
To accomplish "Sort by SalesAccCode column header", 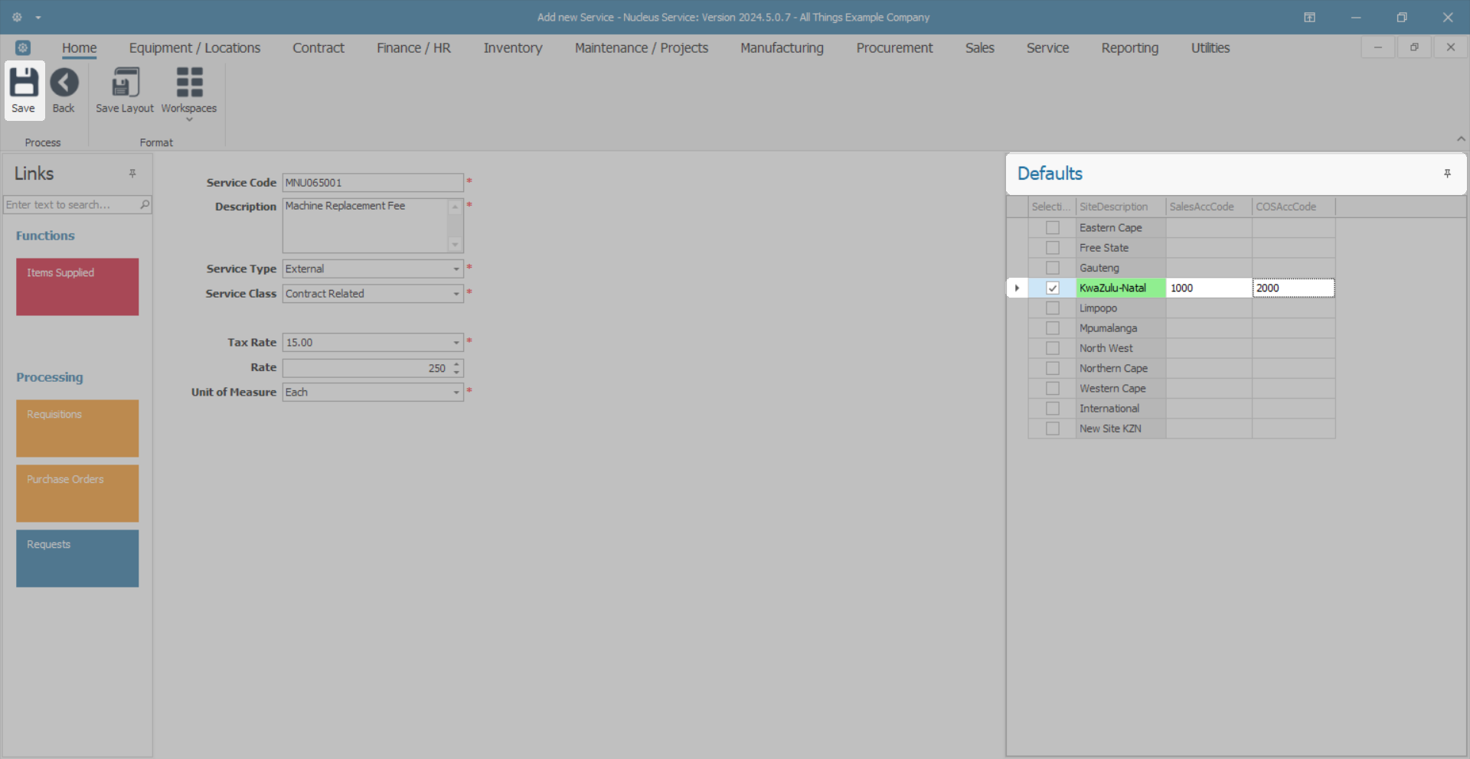I will point(1209,207).
